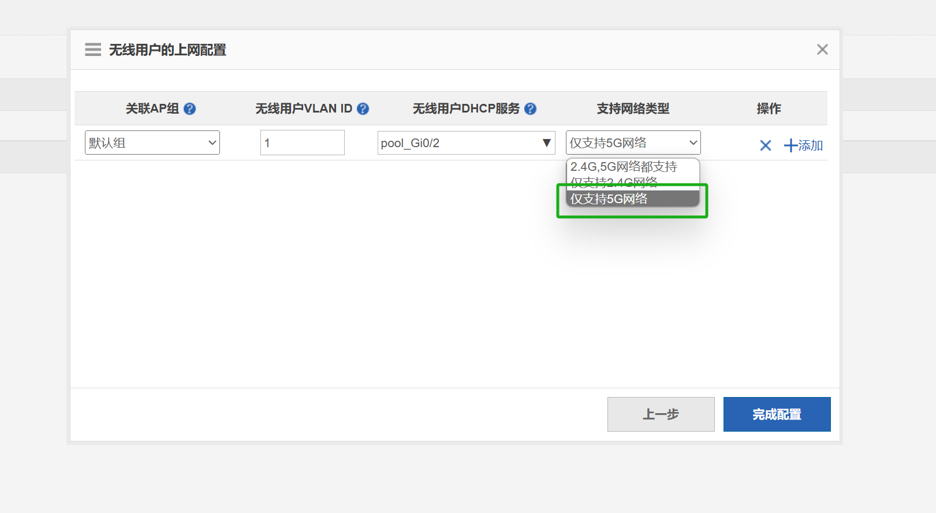Close the 无线用户的上网配置 dialog
This screenshot has height=513, width=936.
(x=822, y=50)
